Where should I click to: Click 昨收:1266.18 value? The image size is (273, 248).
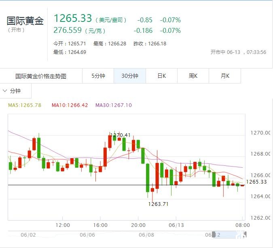[150, 44]
